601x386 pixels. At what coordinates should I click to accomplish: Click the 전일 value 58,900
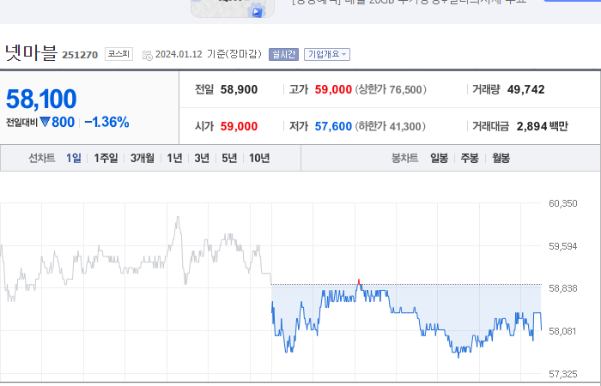(239, 89)
